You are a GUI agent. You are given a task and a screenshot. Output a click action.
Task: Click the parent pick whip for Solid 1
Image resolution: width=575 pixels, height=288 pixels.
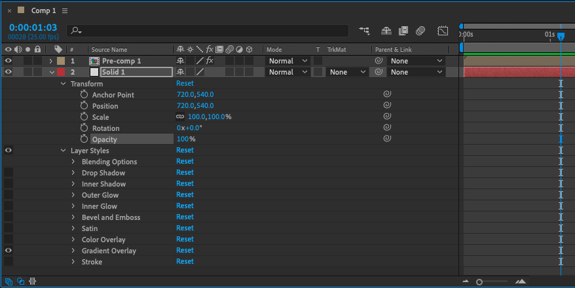point(379,72)
